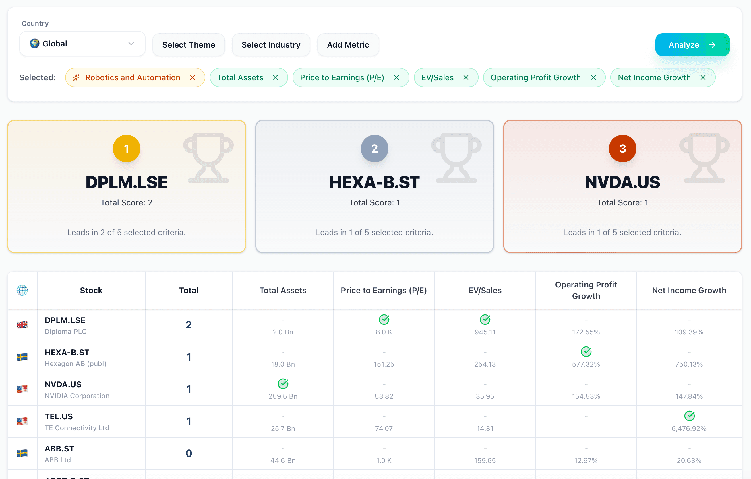
Task: Click the US flag icon for NVDA.US
Action: pyautogui.click(x=22, y=389)
